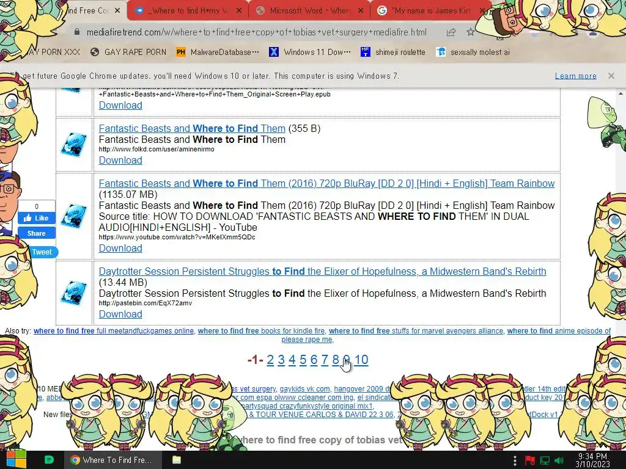Click the youtube.com/watch?v=MKeIXmm5QDc URL text
Screen dimensions: 626x469
(177, 238)
